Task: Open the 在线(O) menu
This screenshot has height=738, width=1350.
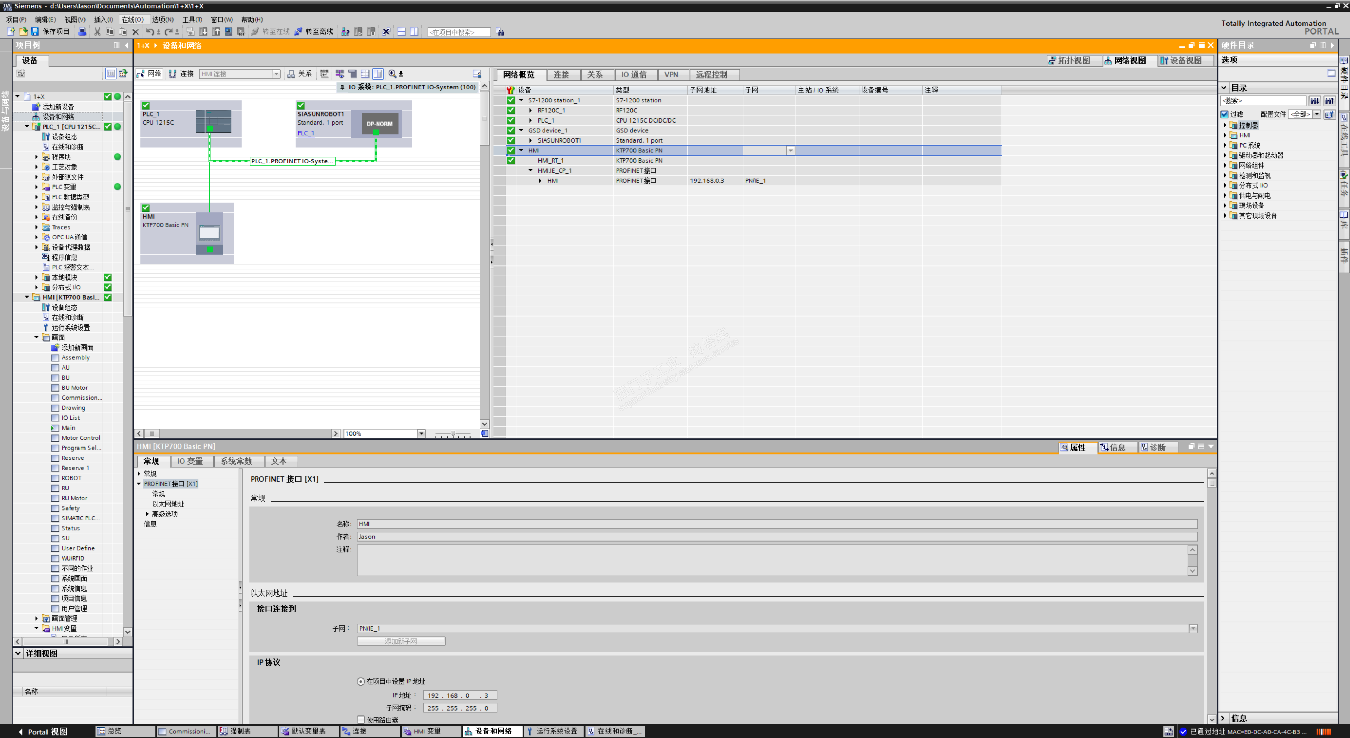Action: [132, 19]
